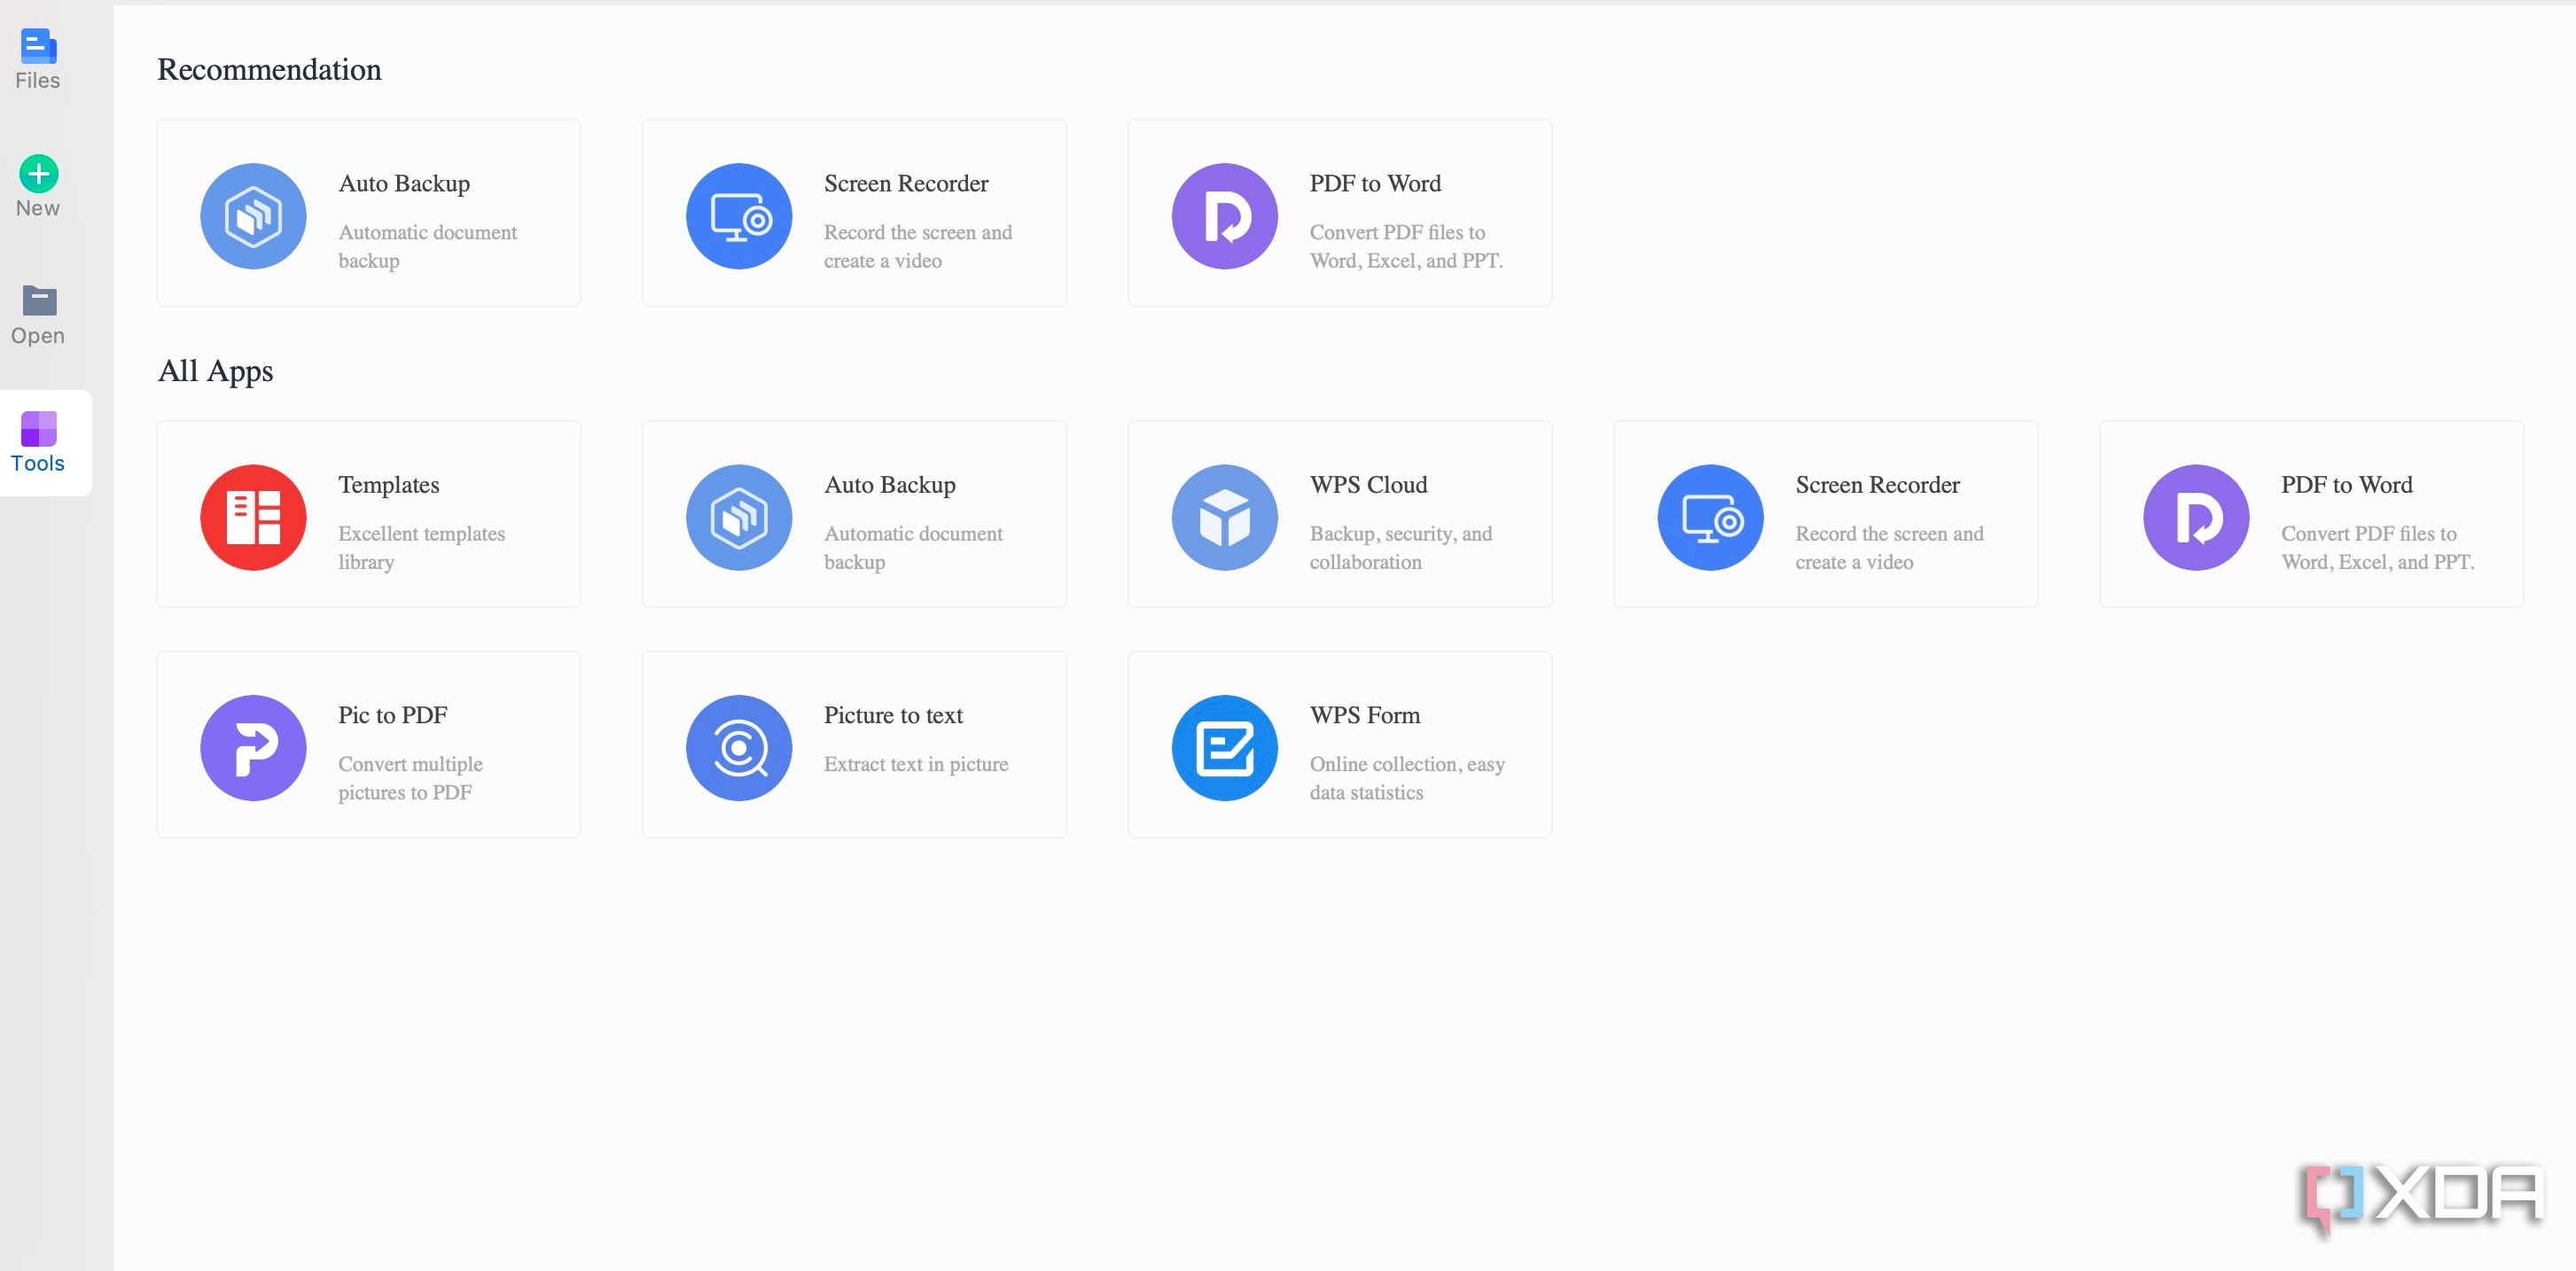
Task: Open the red Templates icon
Action: pyautogui.click(x=253, y=517)
